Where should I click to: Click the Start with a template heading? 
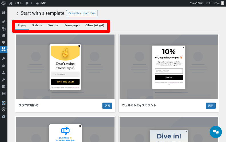[x=43, y=13]
